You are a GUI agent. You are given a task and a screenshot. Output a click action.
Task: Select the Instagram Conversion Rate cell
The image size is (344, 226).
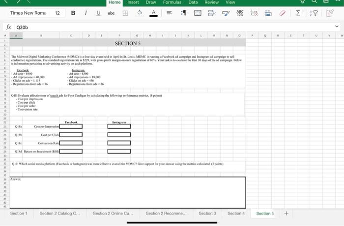pyautogui.click(x=119, y=143)
